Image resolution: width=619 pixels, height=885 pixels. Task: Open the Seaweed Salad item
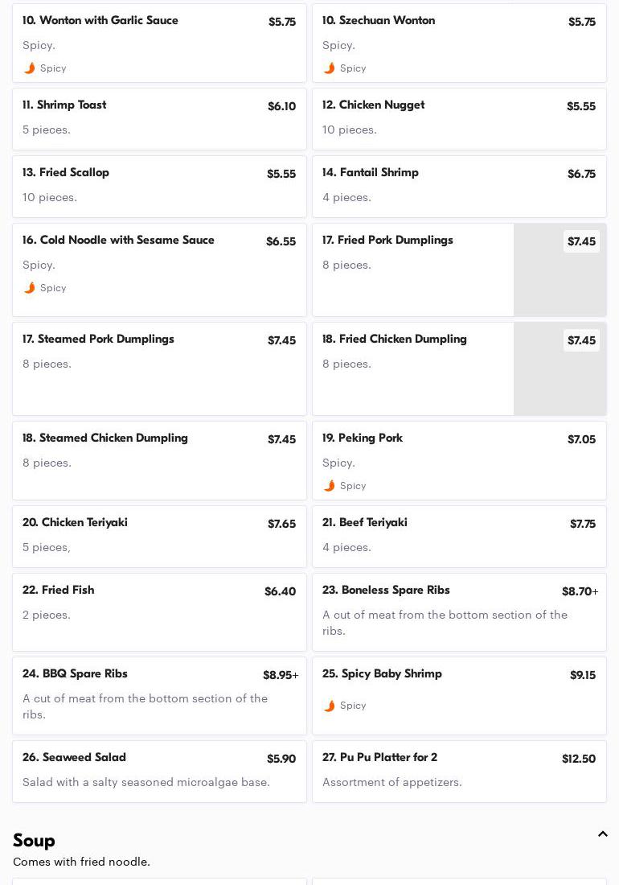tap(159, 772)
